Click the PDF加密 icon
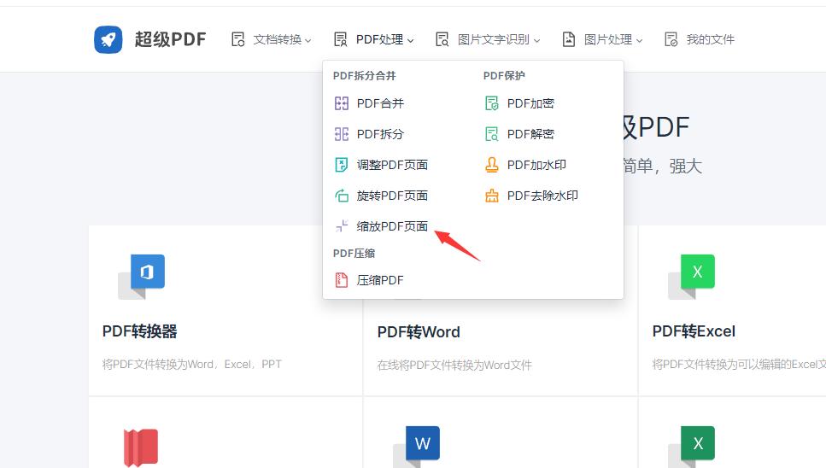The height and width of the screenshot is (468, 826). coord(491,103)
